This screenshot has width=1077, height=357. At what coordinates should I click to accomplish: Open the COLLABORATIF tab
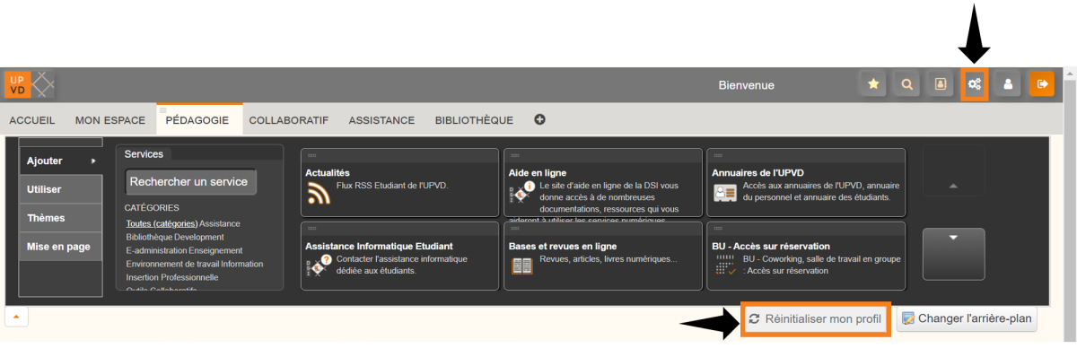[x=289, y=119]
